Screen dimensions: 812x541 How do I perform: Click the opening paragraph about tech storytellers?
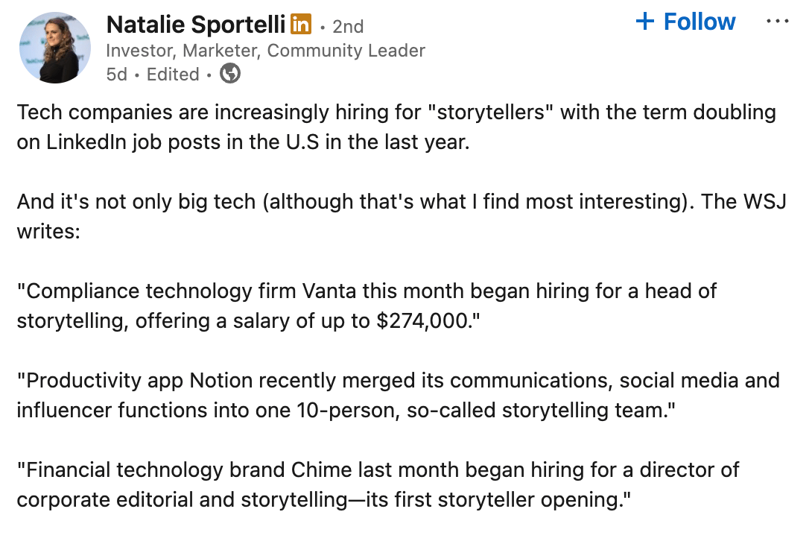coord(396,127)
